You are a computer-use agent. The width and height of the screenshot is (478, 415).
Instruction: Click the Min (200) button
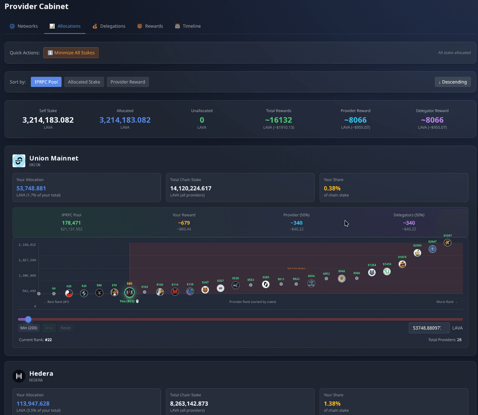pyautogui.click(x=28, y=328)
